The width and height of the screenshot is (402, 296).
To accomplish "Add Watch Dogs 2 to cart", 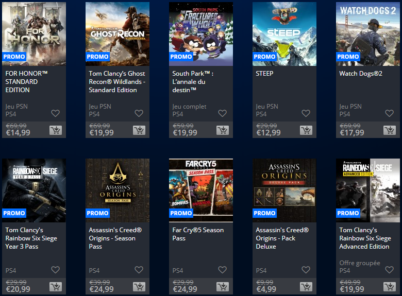I will coord(390,130).
